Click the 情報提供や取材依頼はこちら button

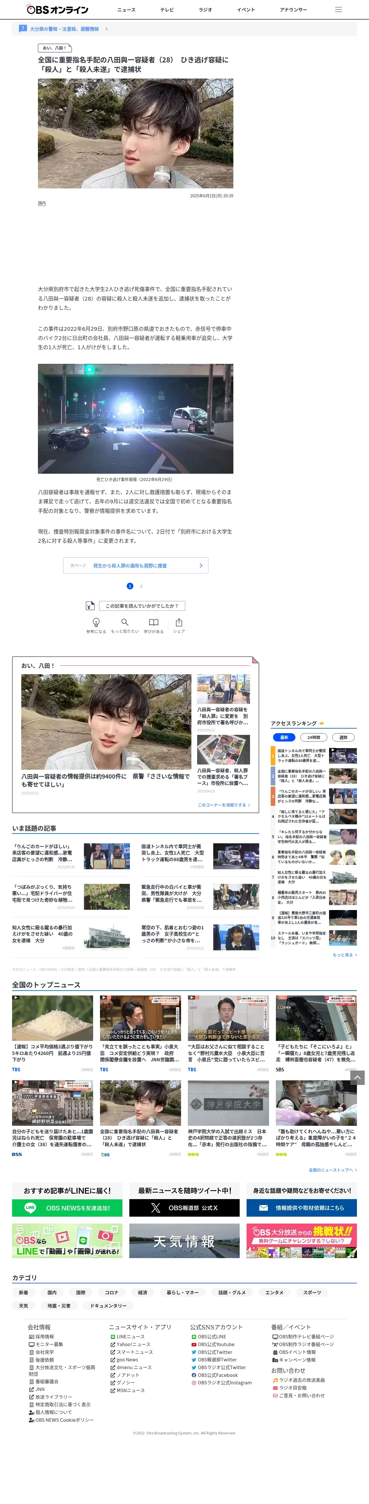[x=301, y=1207]
